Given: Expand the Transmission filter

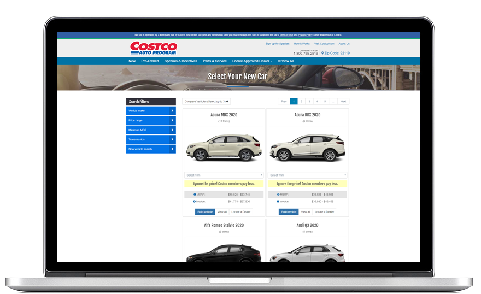Looking at the screenshot, I should point(151,139).
